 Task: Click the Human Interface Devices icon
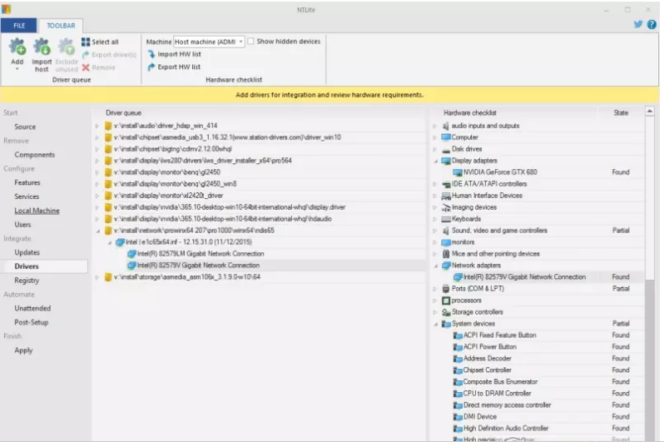coord(446,196)
